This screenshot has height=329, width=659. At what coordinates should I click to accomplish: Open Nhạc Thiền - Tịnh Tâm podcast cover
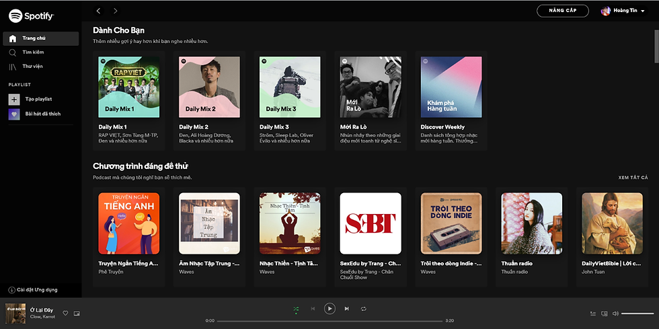pos(290,223)
